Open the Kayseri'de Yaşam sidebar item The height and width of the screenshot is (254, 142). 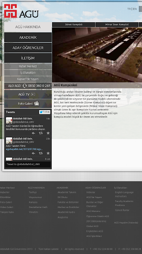pos(28,79)
